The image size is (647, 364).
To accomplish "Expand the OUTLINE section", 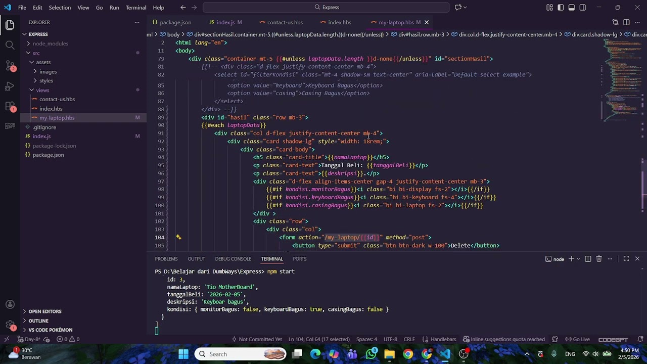I will click(38, 321).
